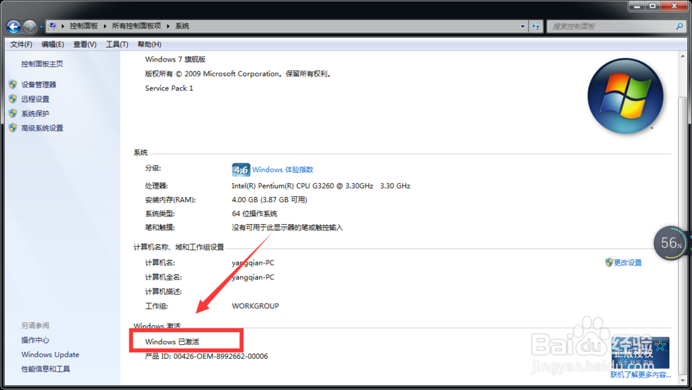
Task: Open the 工具(T) menu
Action: point(117,44)
